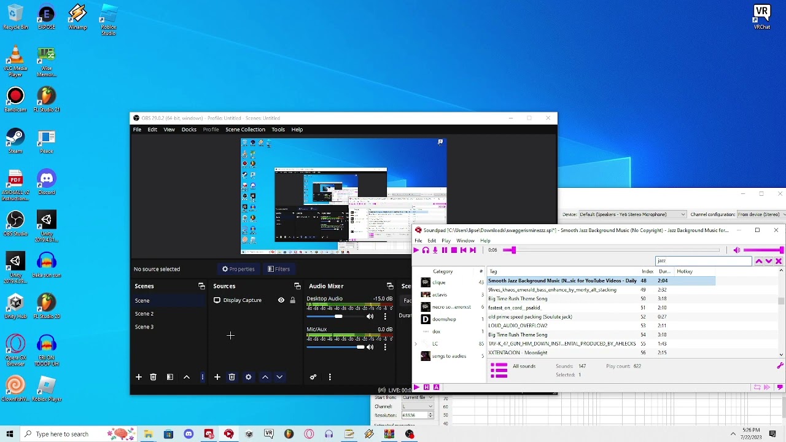Viewport: 786px width, 442px height.
Task: Open OBS Docks menu
Action: pyautogui.click(x=189, y=130)
